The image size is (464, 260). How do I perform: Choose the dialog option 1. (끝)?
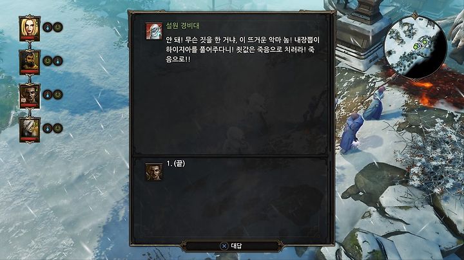pyautogui.click(x=176, y=163)
